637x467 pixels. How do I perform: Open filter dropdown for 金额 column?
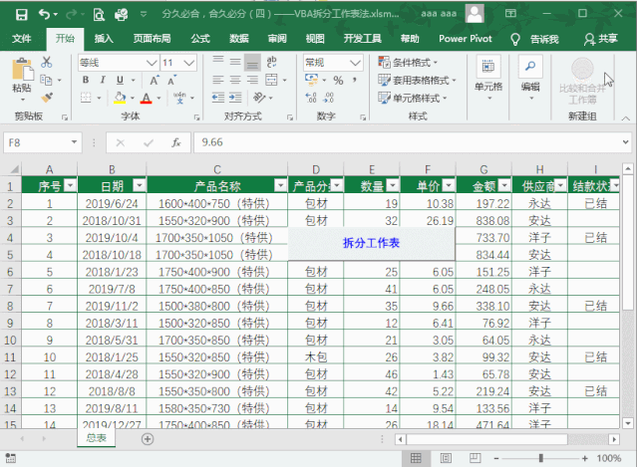(504, 185)
